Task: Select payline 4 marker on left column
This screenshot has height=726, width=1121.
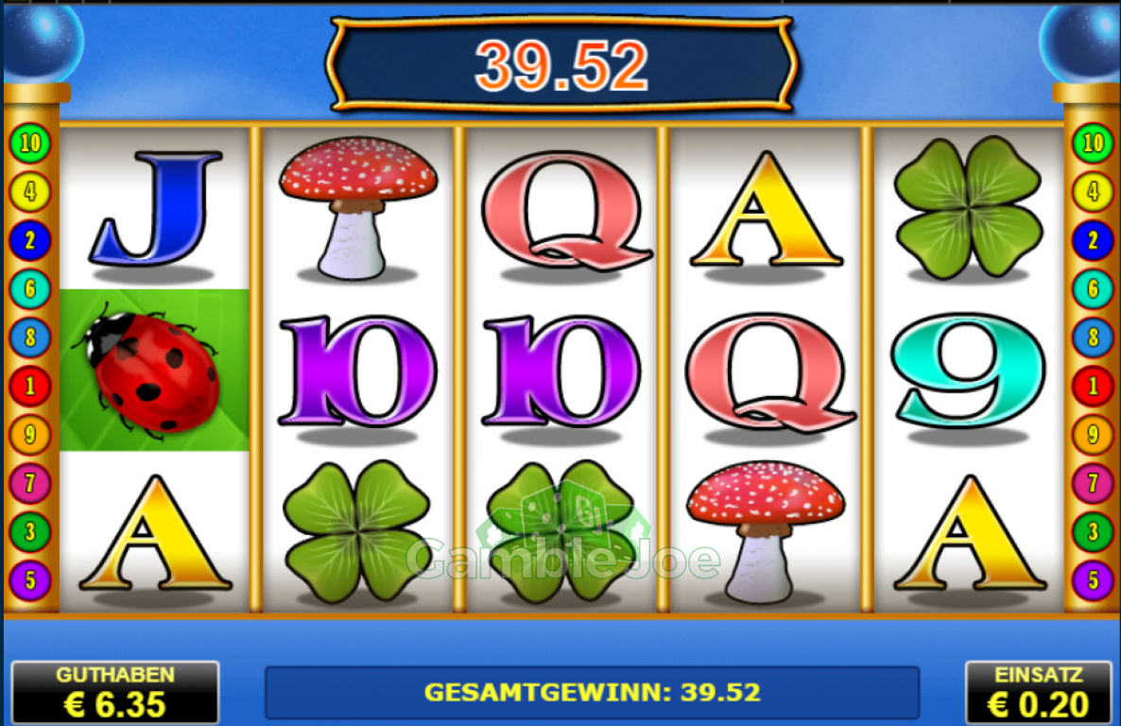Action: 30,192
